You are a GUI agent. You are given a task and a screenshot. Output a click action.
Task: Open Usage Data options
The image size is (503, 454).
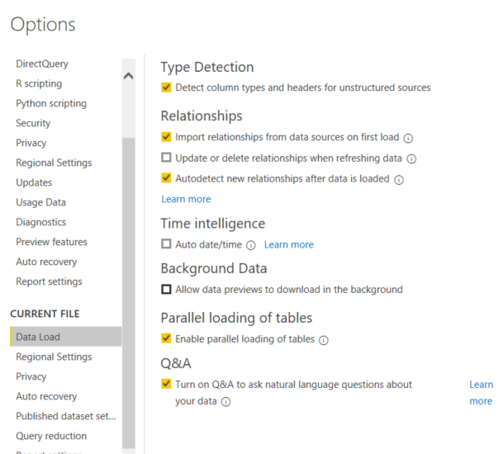point(40,202)
